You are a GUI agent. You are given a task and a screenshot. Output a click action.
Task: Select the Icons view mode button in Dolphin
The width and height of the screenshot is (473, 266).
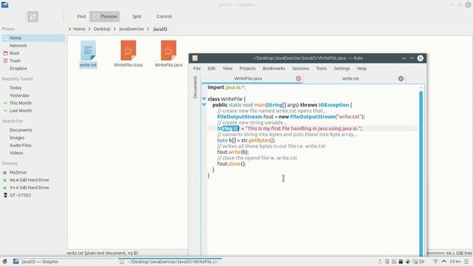[33, 16]
